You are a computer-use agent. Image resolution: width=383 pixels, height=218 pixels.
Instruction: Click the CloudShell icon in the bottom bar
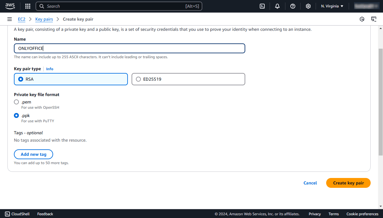coord(7,214)
